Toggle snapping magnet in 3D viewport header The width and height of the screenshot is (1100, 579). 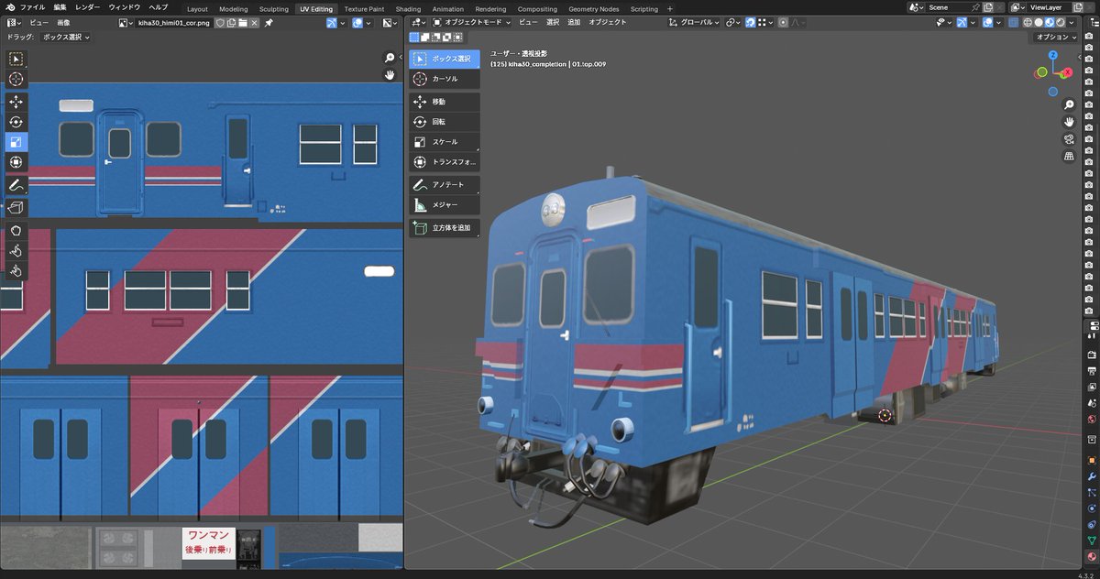pos(750,22)
